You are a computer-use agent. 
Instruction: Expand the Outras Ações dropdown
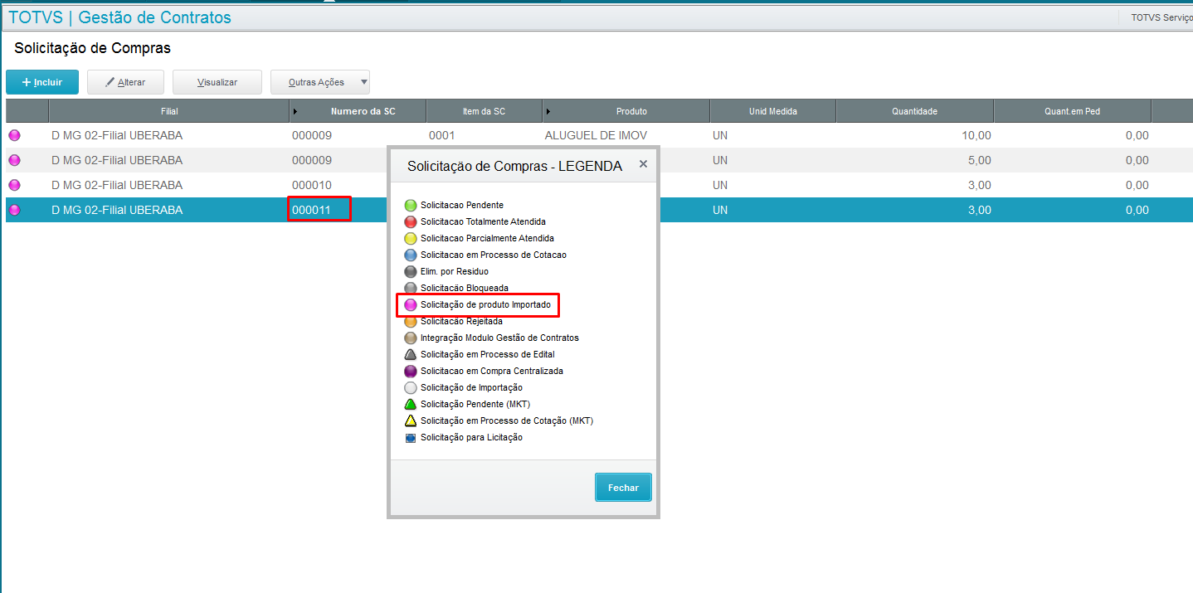(320, 82)
